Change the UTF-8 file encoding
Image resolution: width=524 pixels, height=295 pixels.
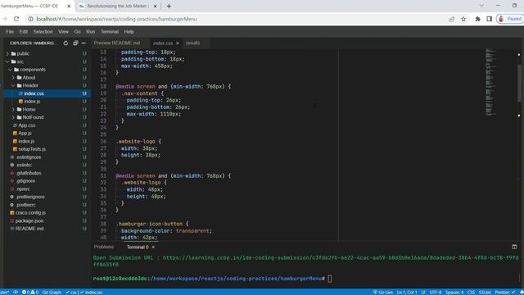click(x=436, y=293)
